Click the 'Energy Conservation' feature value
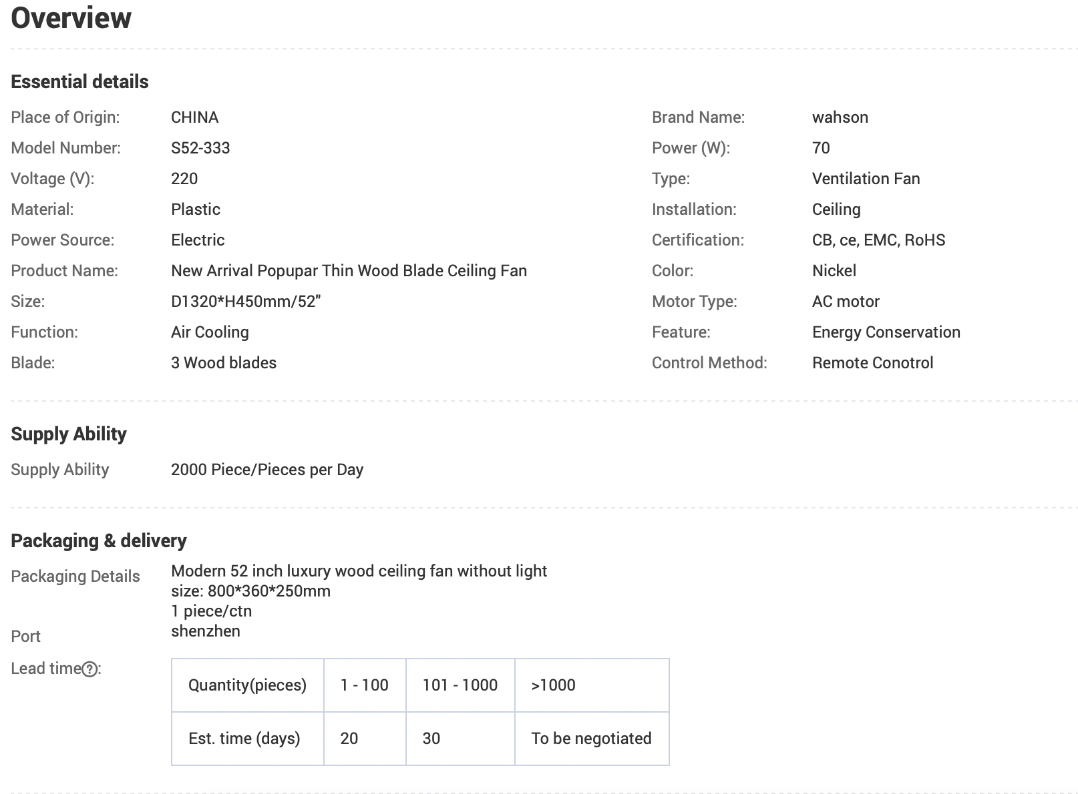The width and height of the screenshot is (1078, 794). click(x=886, y=332)
